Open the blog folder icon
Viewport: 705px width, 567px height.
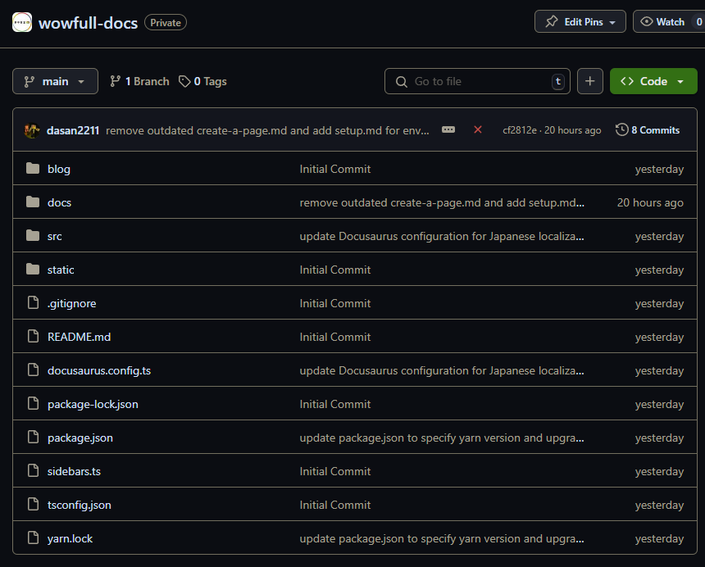point(33,169)
